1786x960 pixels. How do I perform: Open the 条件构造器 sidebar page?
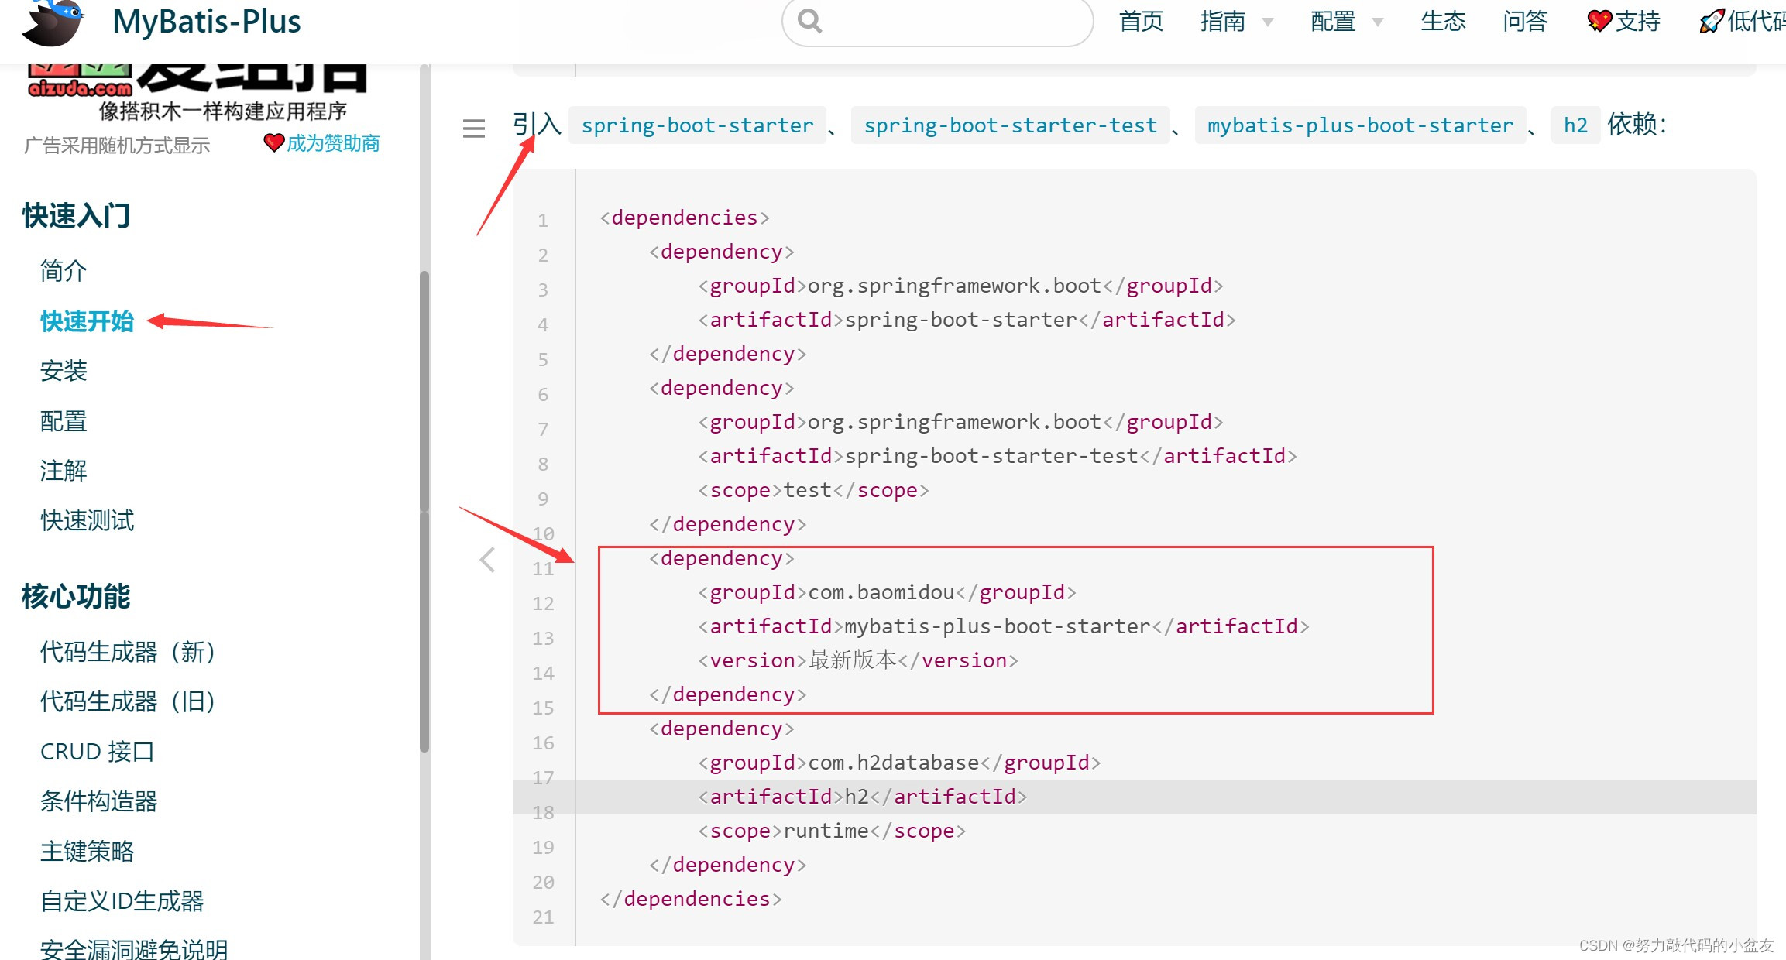click(98, 801)
